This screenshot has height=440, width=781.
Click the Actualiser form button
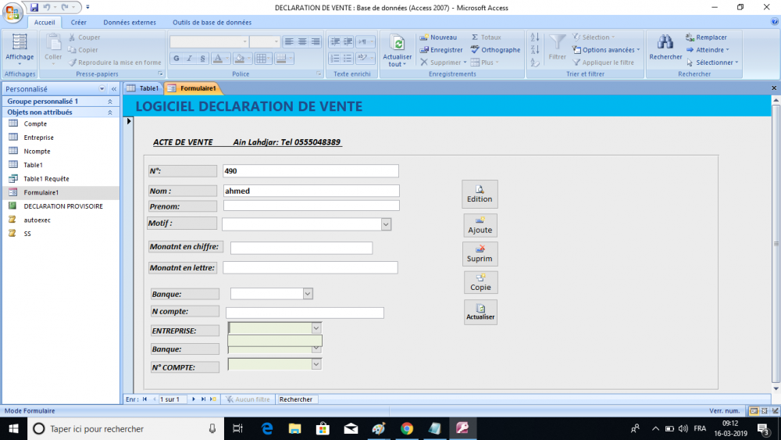480,312
